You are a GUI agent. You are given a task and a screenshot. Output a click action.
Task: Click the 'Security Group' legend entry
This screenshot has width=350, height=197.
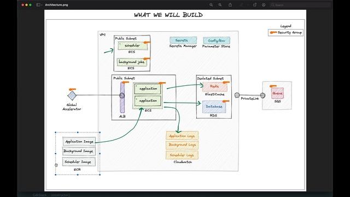pyautogui.click(x=285, y=33)
